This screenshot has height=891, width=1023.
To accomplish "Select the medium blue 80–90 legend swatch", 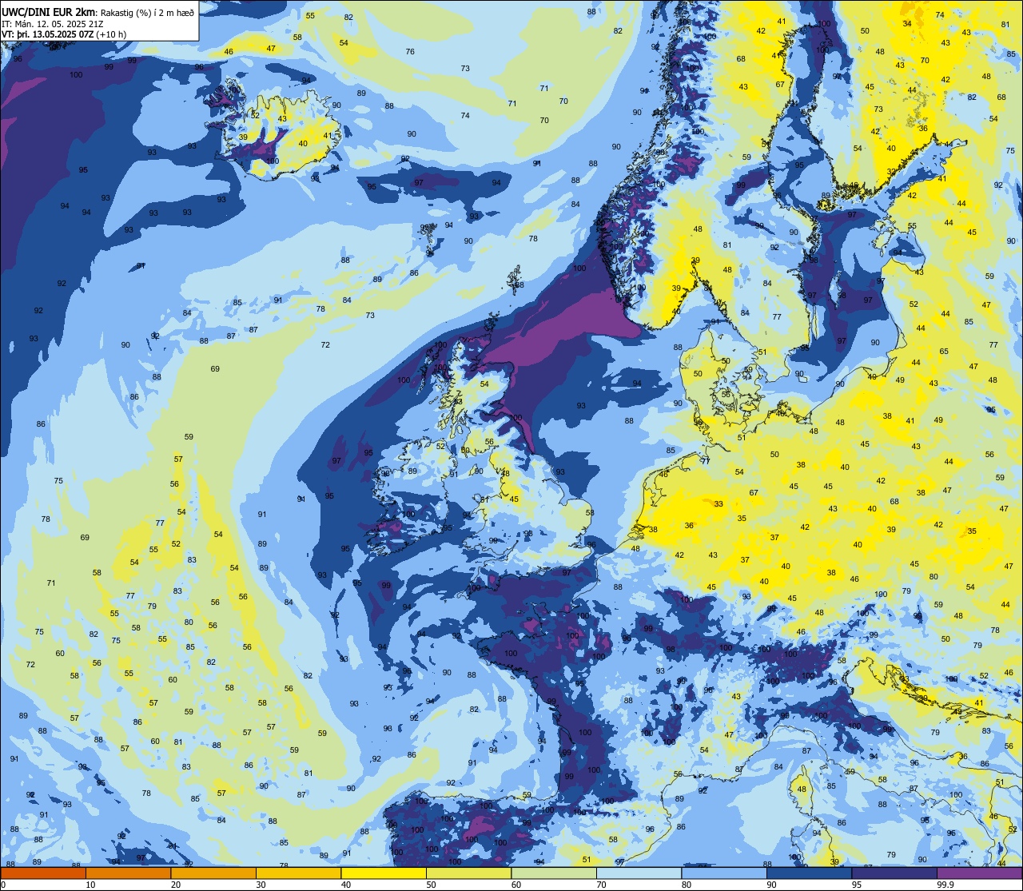I will [724, 873].
